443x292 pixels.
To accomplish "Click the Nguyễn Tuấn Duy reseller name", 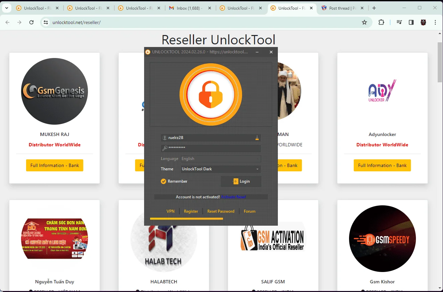I will (x=54, y=282).
